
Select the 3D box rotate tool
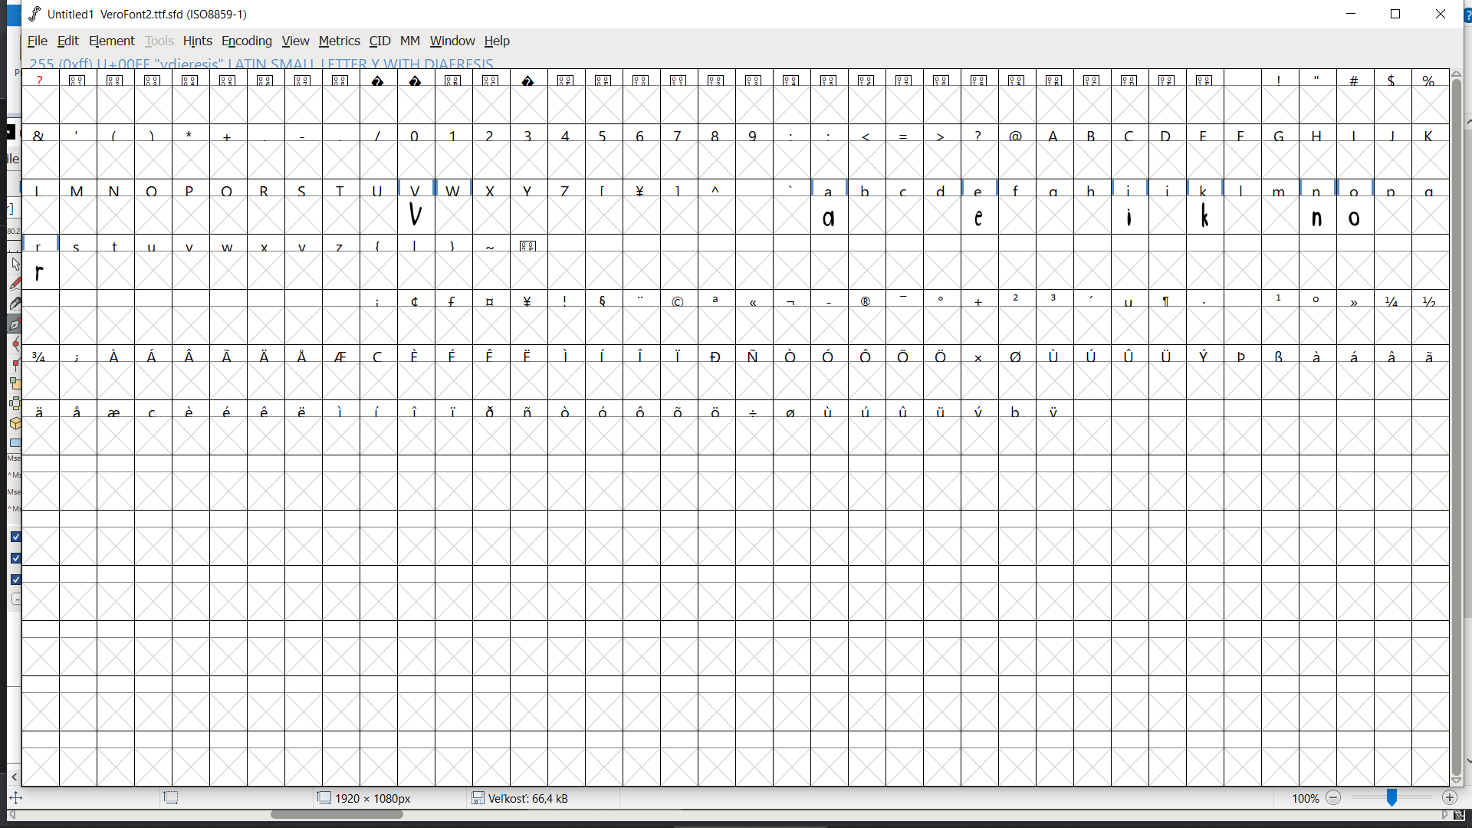tap(15, 423)
